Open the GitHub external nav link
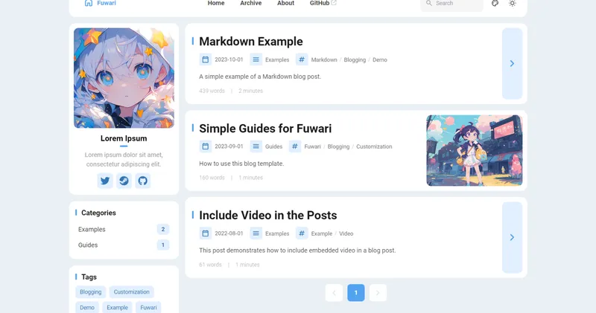 tap(323, 4)
